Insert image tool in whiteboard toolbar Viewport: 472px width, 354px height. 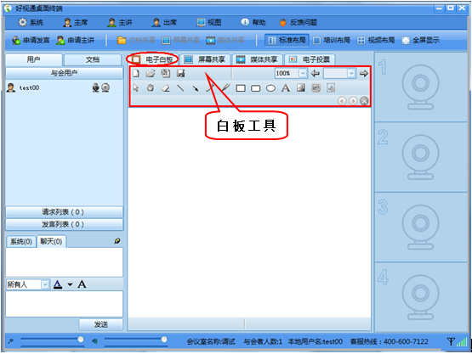(x=301, y=87)
